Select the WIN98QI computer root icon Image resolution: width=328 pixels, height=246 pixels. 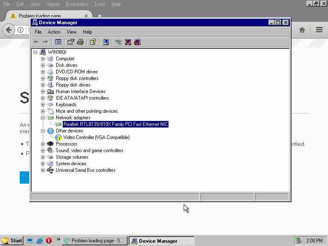[43, 52]
